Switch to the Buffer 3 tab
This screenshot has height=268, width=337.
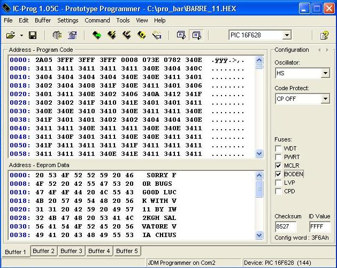pos(71,251)
